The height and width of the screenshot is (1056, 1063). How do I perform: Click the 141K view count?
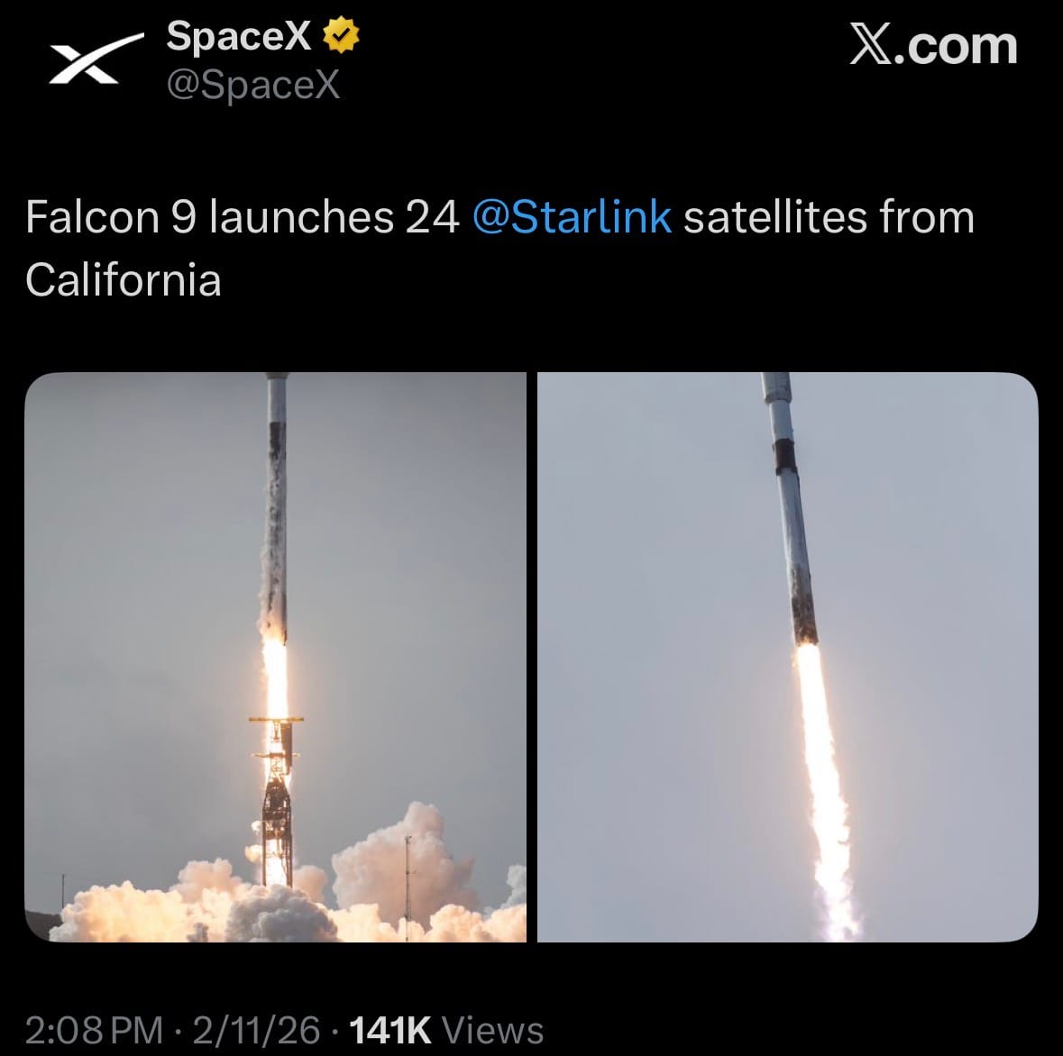(389, 1030)
